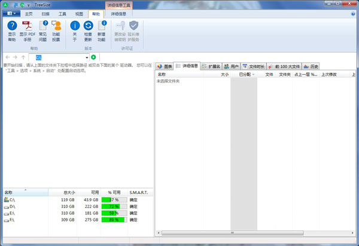Screen dimensions: 359x246
Task: Sort by the 文件 column header
Action: click(x=266, y=75)
